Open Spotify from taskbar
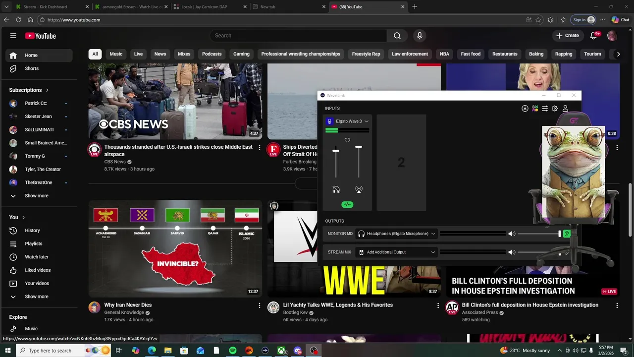This screenshot has height=357, width=634. (233, 351)
